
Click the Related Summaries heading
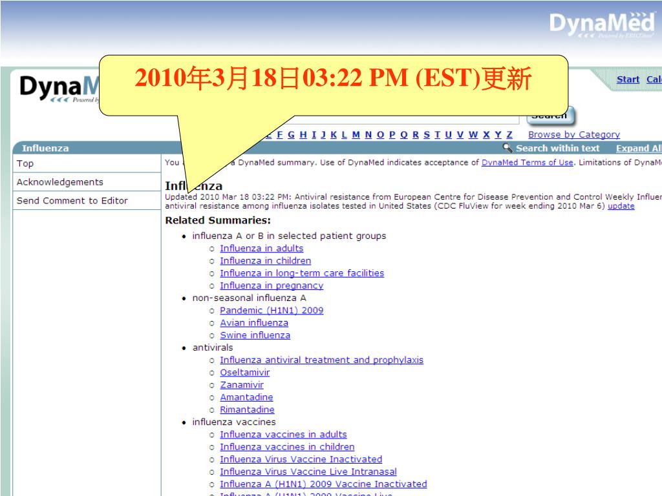click(x=218, y=220)
